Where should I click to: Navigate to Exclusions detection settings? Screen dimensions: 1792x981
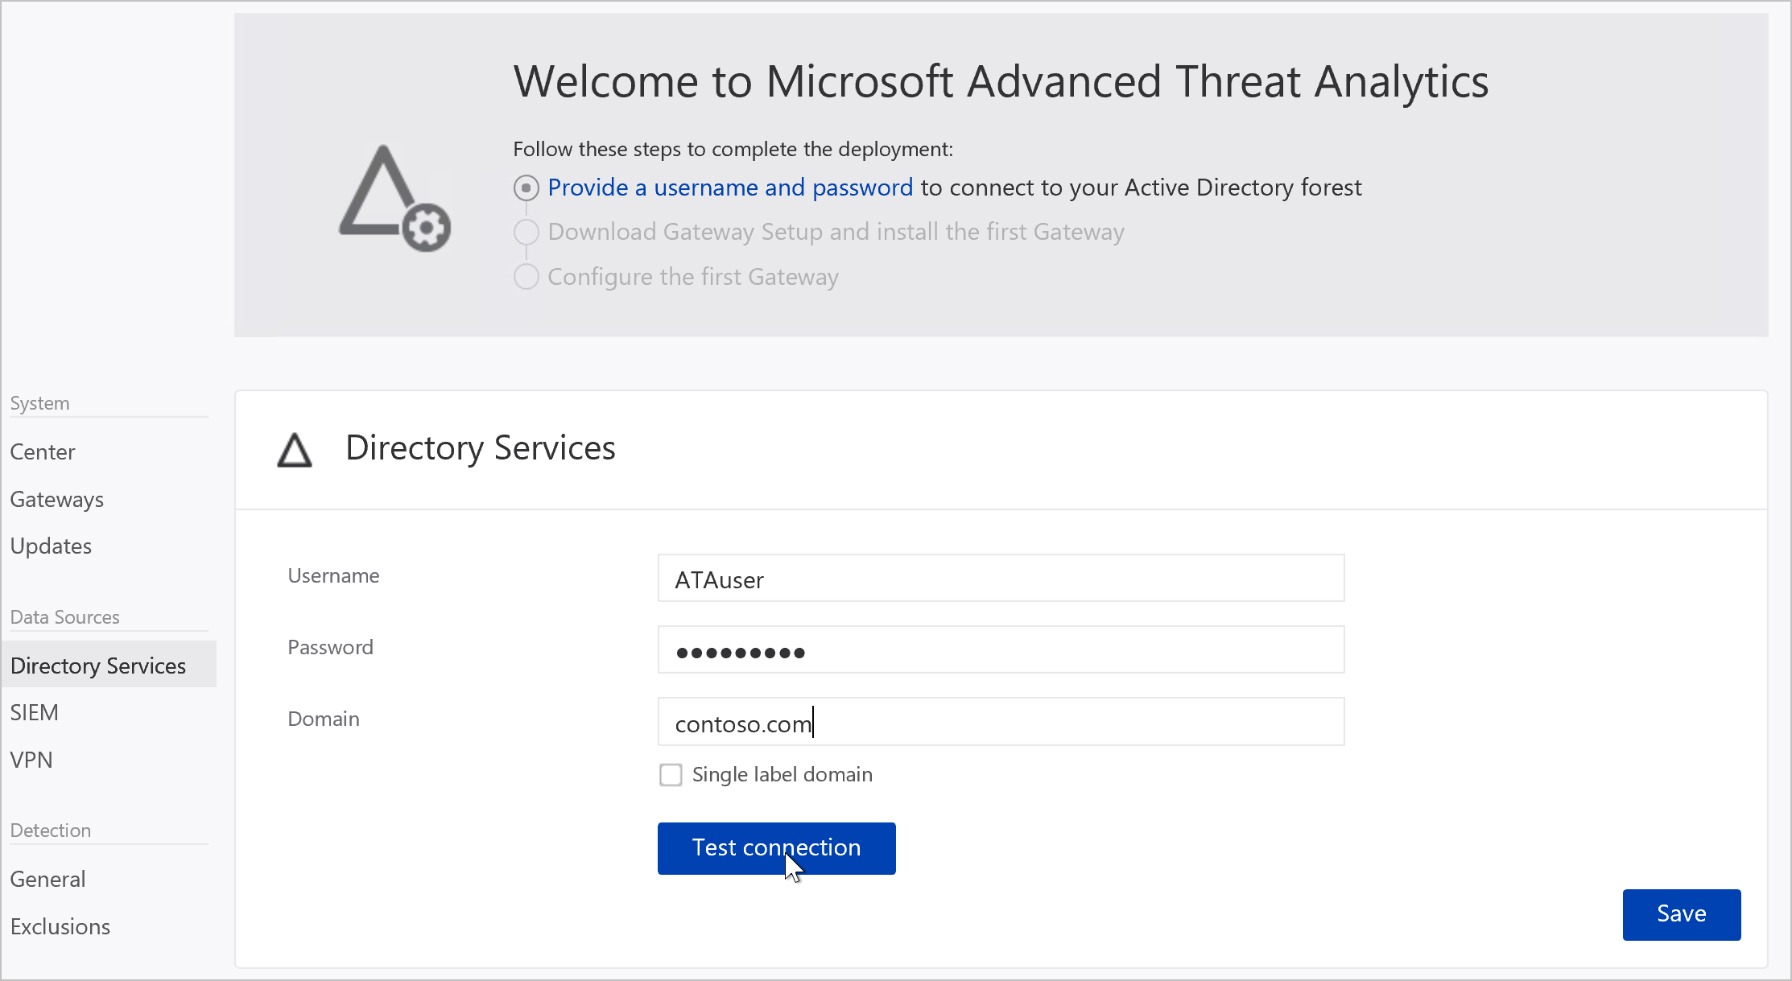(62, 925)
